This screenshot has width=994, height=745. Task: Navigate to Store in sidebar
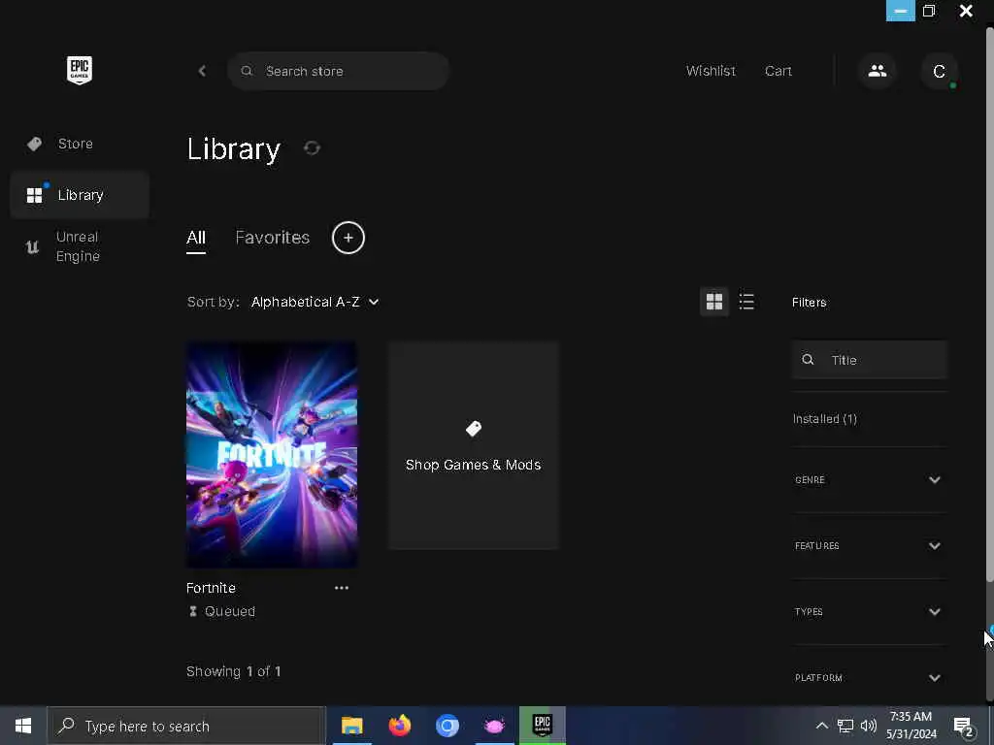click(x=80, y=144)
